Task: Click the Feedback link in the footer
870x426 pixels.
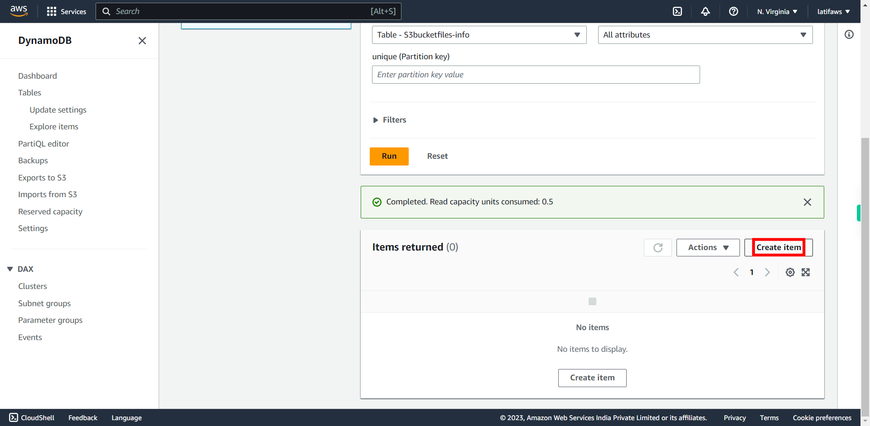Action: [83, 418]
